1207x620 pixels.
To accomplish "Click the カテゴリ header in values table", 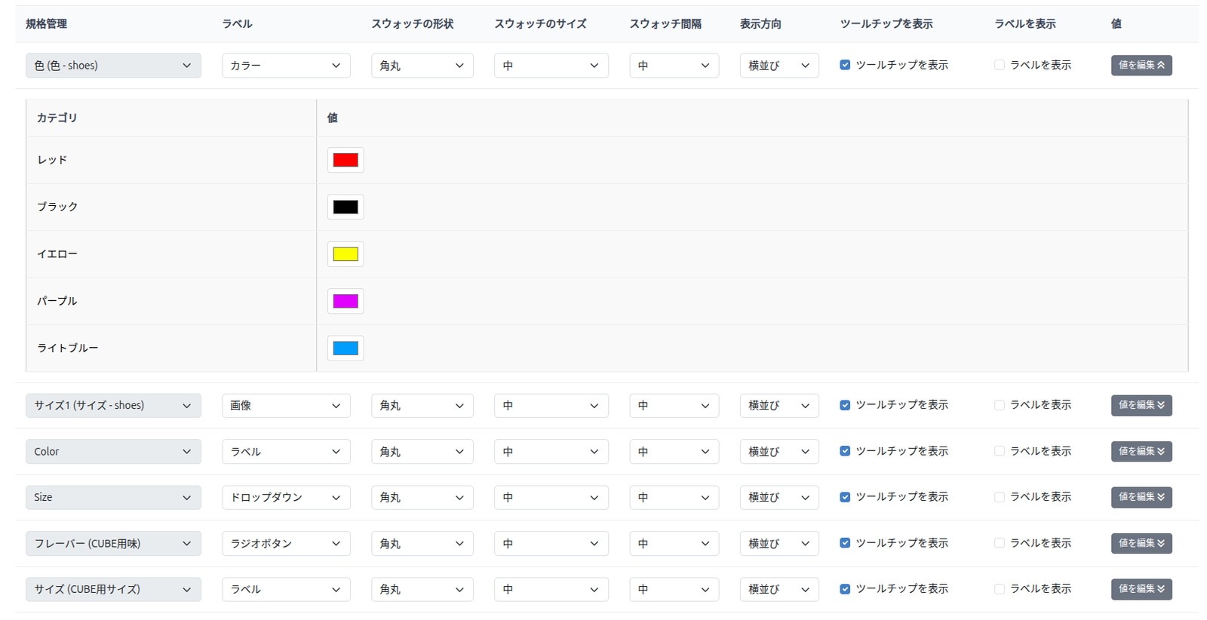I will [57, 118].
